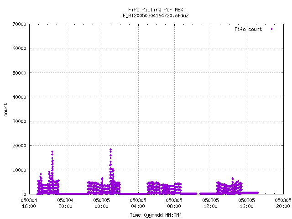Click the x-axis tick 050305 08:00

point(174,203)
